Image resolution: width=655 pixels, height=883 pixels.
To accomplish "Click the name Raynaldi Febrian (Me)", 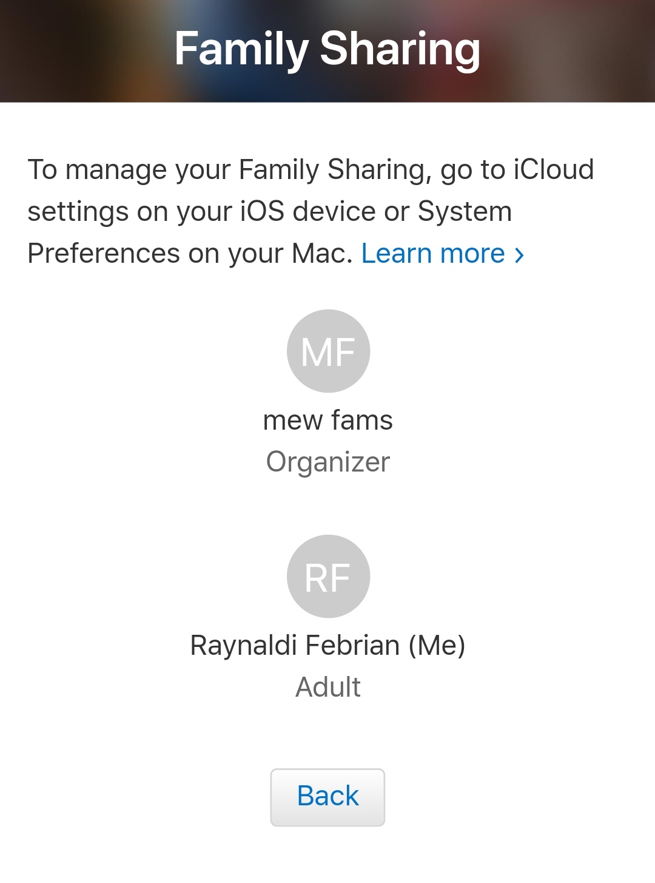I will click(327, 645).
